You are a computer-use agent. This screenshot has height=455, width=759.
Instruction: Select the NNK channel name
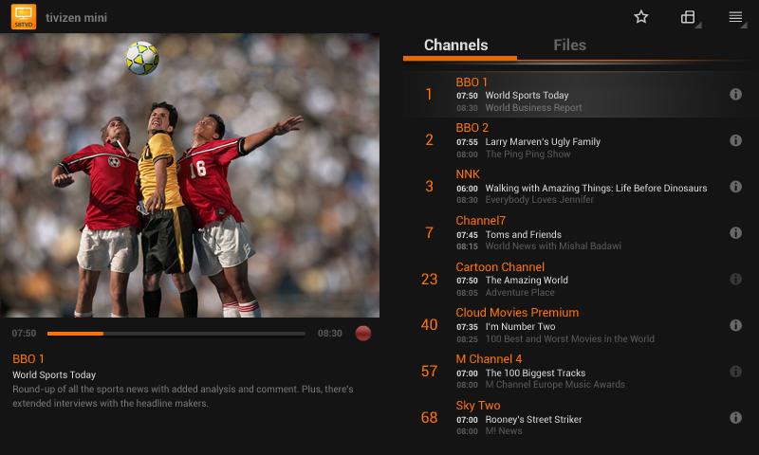click(x=468, y=174)
